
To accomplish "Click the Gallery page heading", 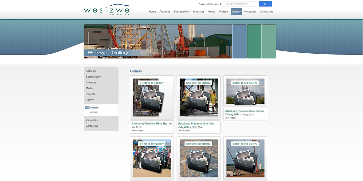I will (136, 71).
